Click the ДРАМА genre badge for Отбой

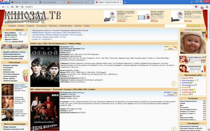[x=171, y=48]
